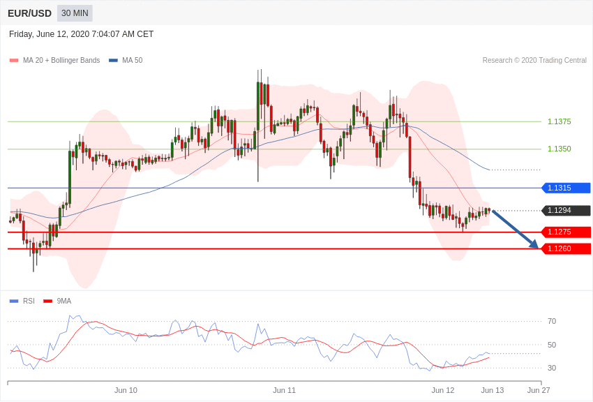Click the Research © 2020 Trading Central credit
Image resolution: width=593 pixels, height=402 pixels.
point(534,60)
